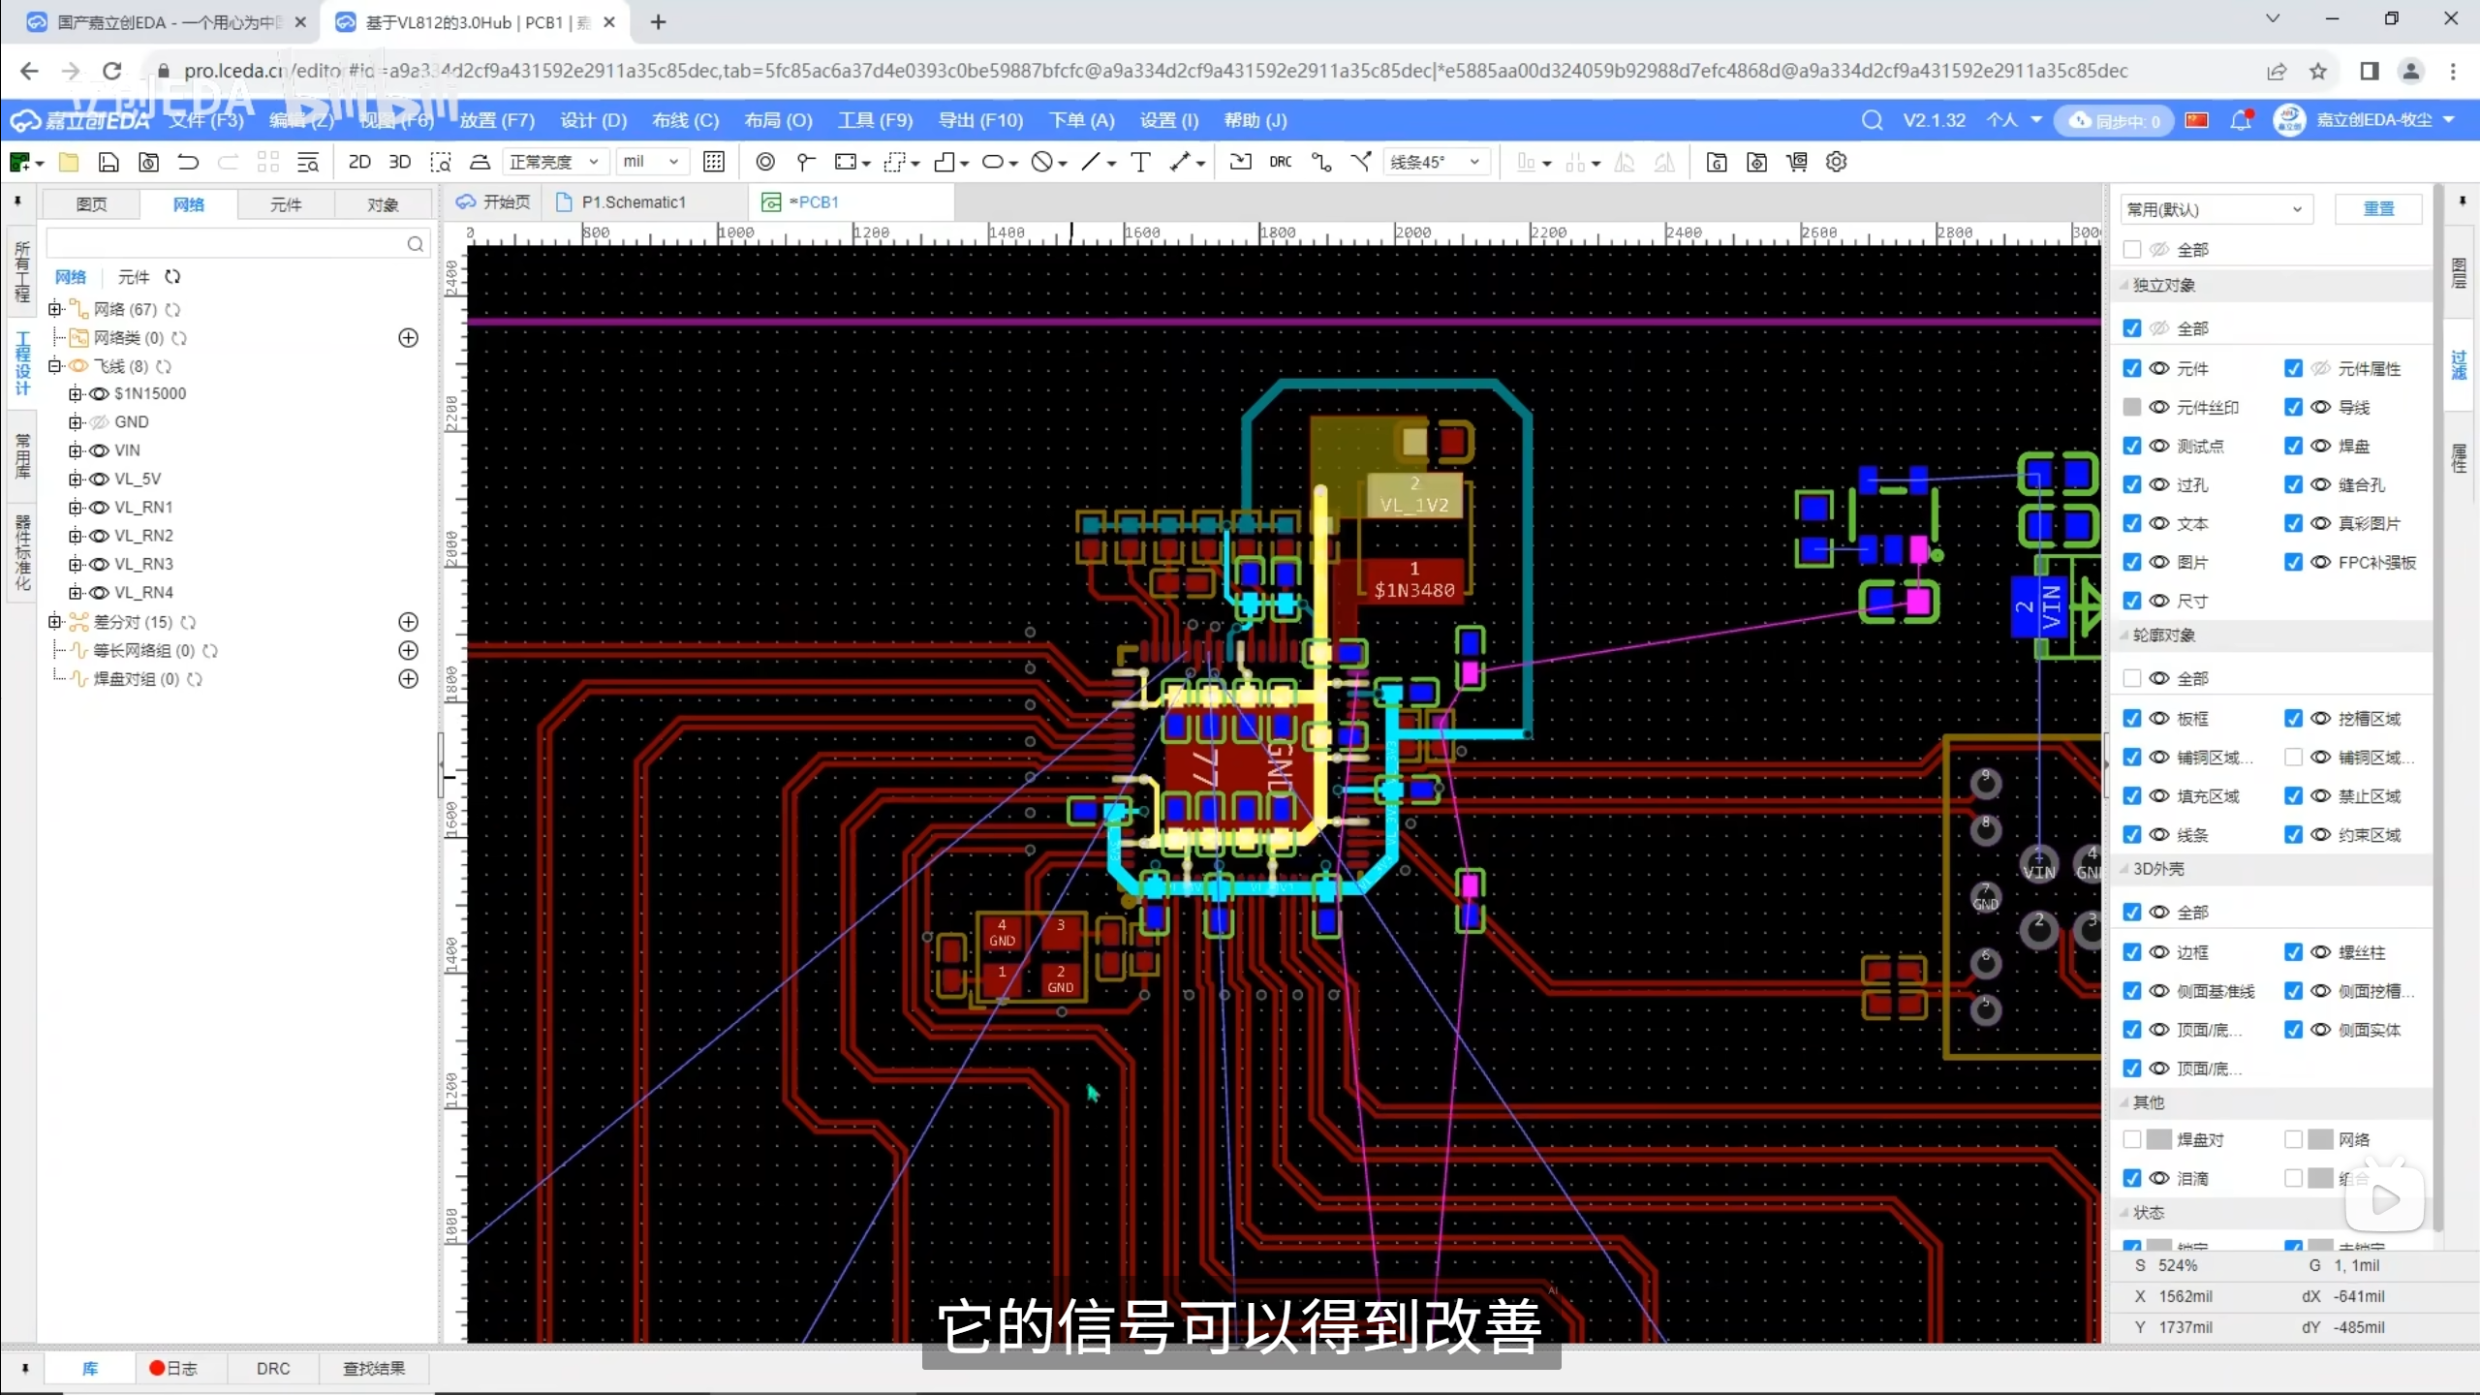Toggle the grid display icon
This screenshot has width=2480, height=1395.
click(x=714, y=162)
